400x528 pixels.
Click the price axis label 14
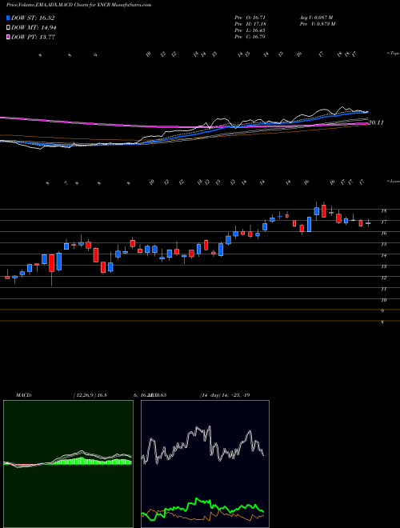tap(383, 255)
